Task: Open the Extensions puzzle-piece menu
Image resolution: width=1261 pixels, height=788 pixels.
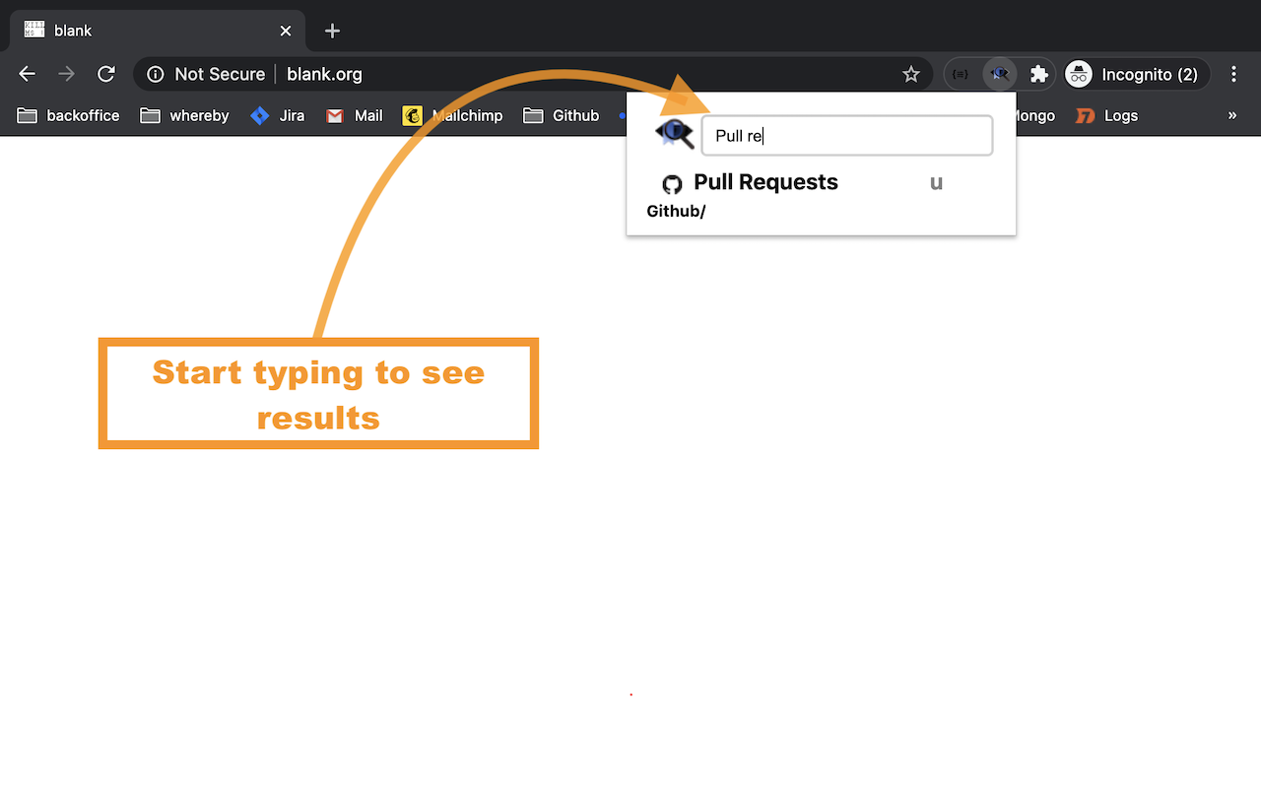Action: pyautogui.click(x=1038, y=73)
